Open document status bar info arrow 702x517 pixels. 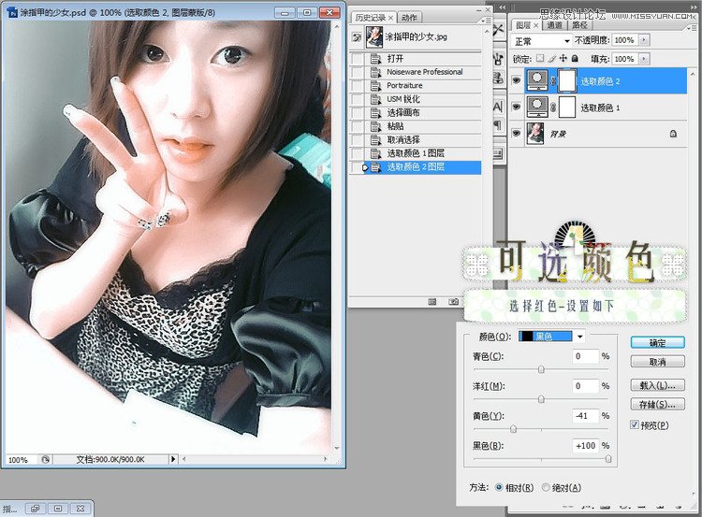point(173,459)
